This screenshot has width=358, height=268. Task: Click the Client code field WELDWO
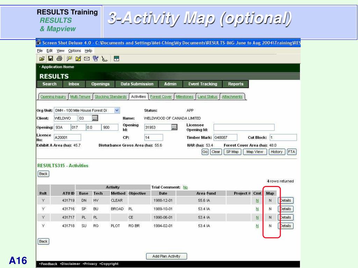[65, 118]
